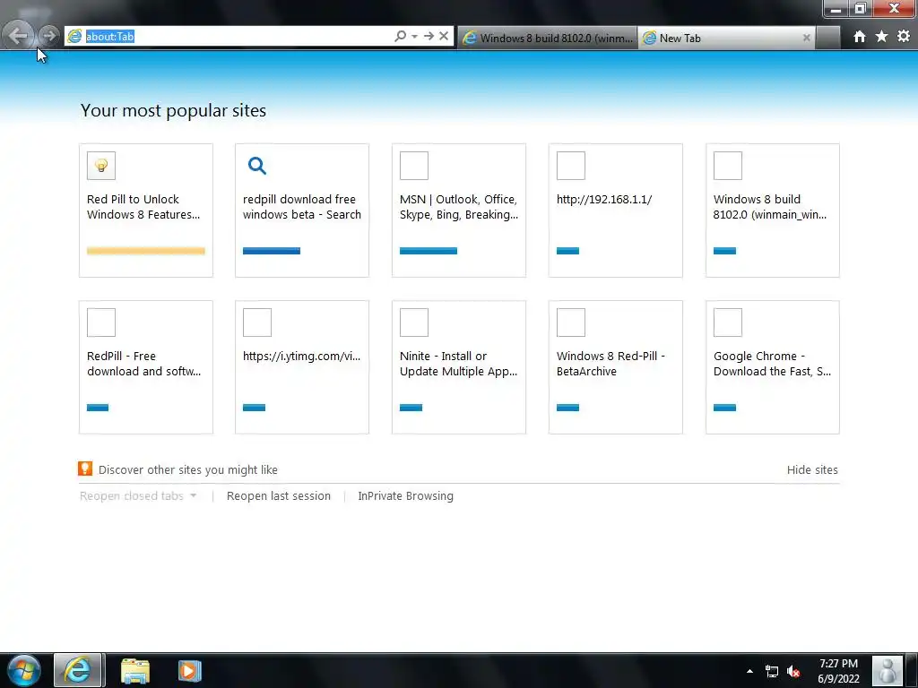This screenshot has width=918, height=688.
Task: Open Windows 8 Red-Pill - BetaArchive tile
Action: [x=616, y=366]
